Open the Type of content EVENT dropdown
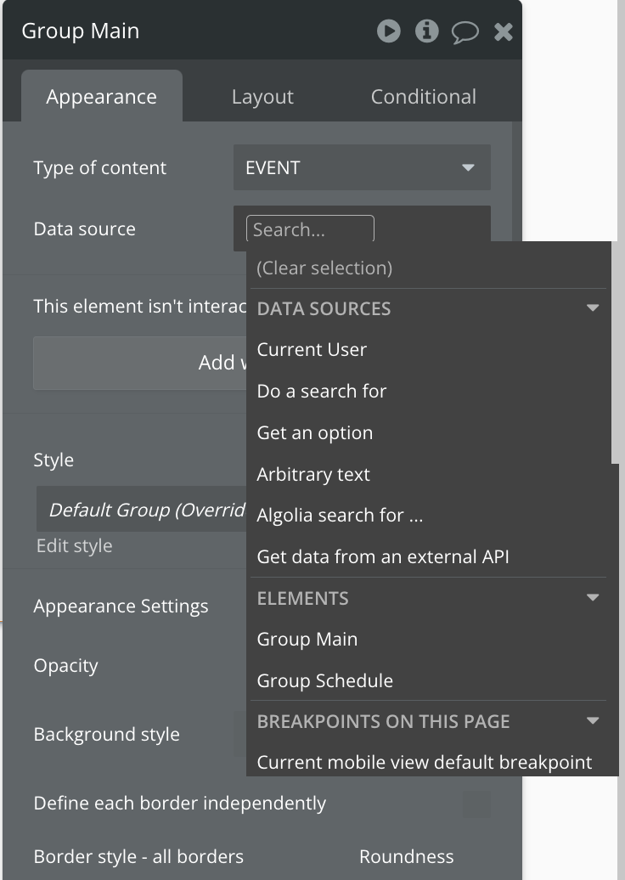Image resolution: width=625 pixels, height=880 pixels. (362, 167)
